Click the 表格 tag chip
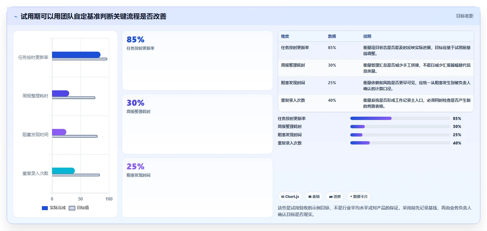 [314, 197]
